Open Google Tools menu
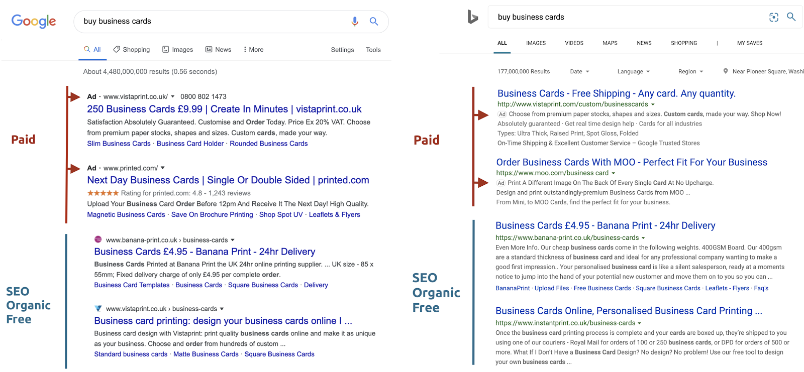 [373, 50]
